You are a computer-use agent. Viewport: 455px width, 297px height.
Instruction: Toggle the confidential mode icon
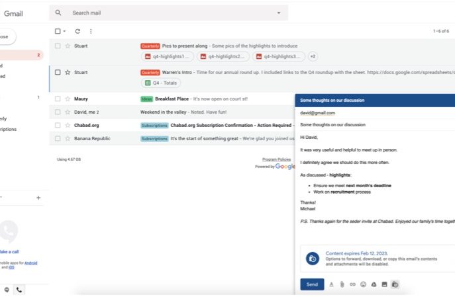click(395, 284)
